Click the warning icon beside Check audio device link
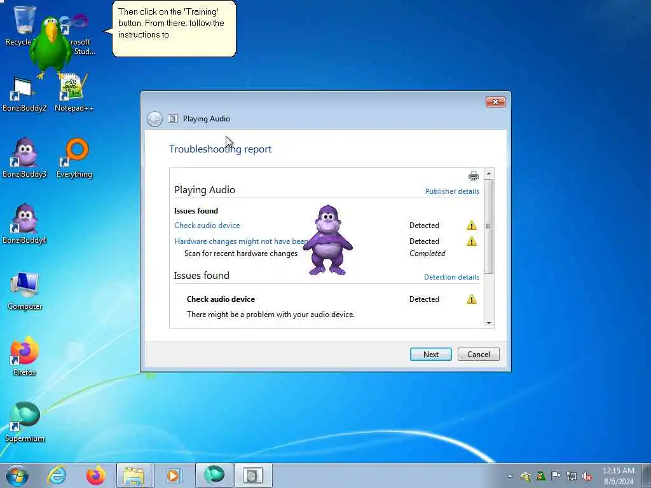The width and height of the screenshot is (651, 488). [472, 226]
